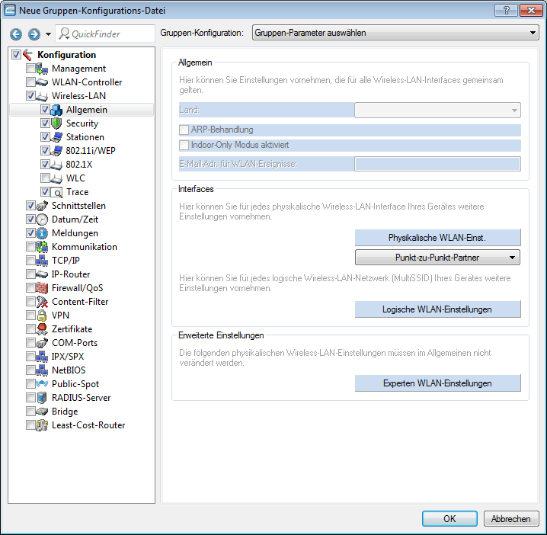Click the forward navigation arrow icon
This screenshot has width=547, height=535.
(34, 34)
